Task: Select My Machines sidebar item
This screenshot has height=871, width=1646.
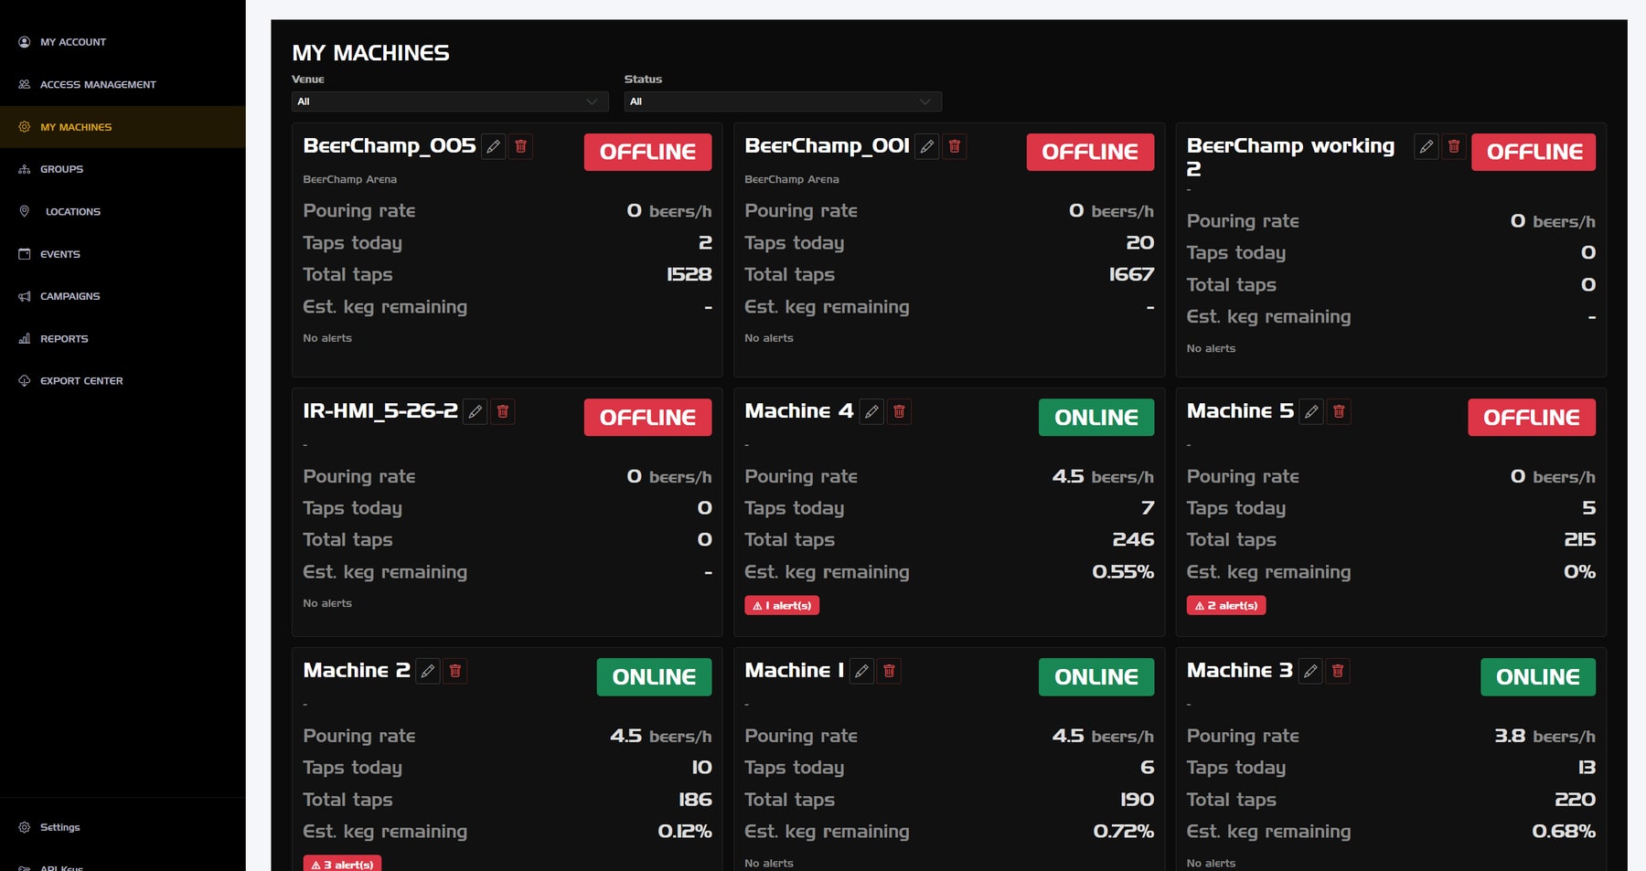Action: pyautogui.click(x=123, y=127)
